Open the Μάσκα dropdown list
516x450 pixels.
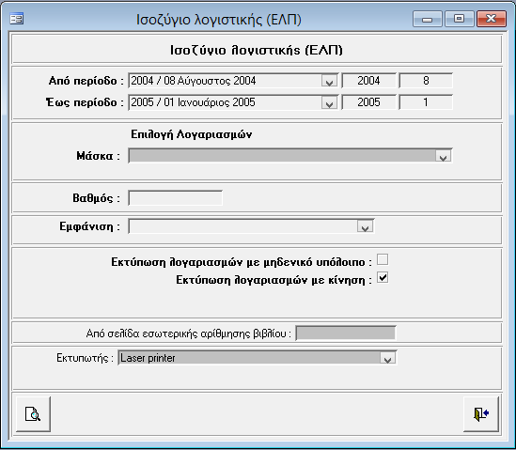(x=443, y=156)
